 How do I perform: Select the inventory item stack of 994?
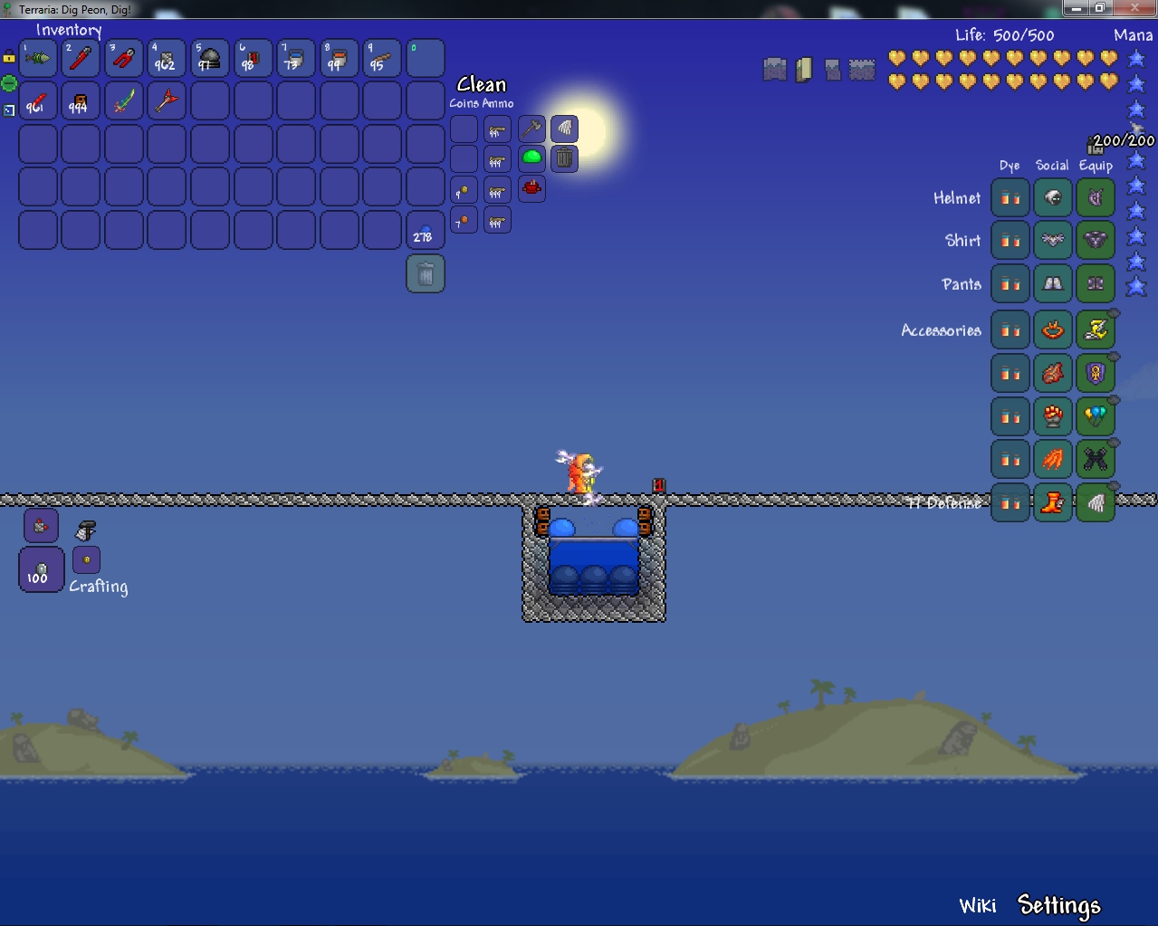(81, 100)
